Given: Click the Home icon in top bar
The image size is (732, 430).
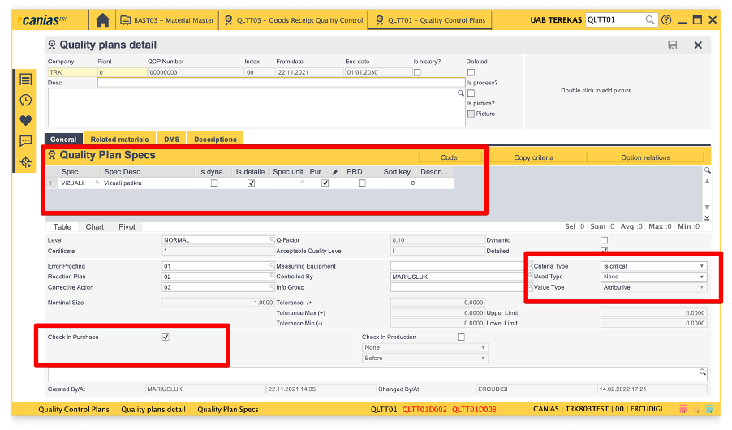Looking at the screenshot, I should pos(102,19).
